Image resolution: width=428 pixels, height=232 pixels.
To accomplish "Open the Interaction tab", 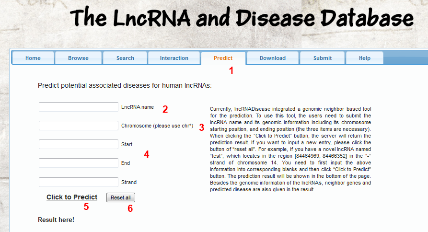I will 174,58.
